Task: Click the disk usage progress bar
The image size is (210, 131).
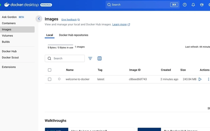Action: 60,45
